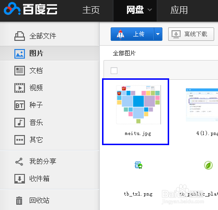Open the 应用 tab

pyautogui.click(x=179, y=10)
